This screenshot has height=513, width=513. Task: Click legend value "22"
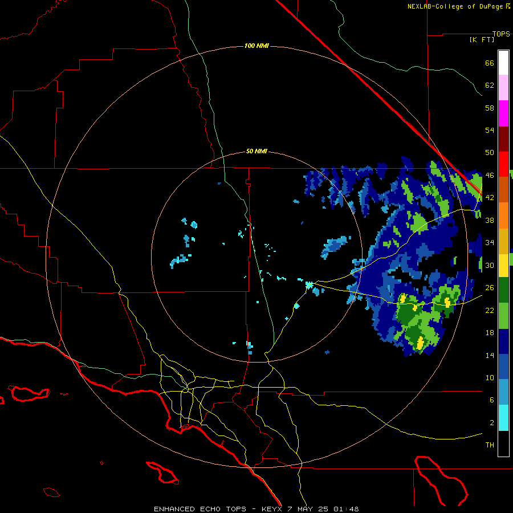490,310
